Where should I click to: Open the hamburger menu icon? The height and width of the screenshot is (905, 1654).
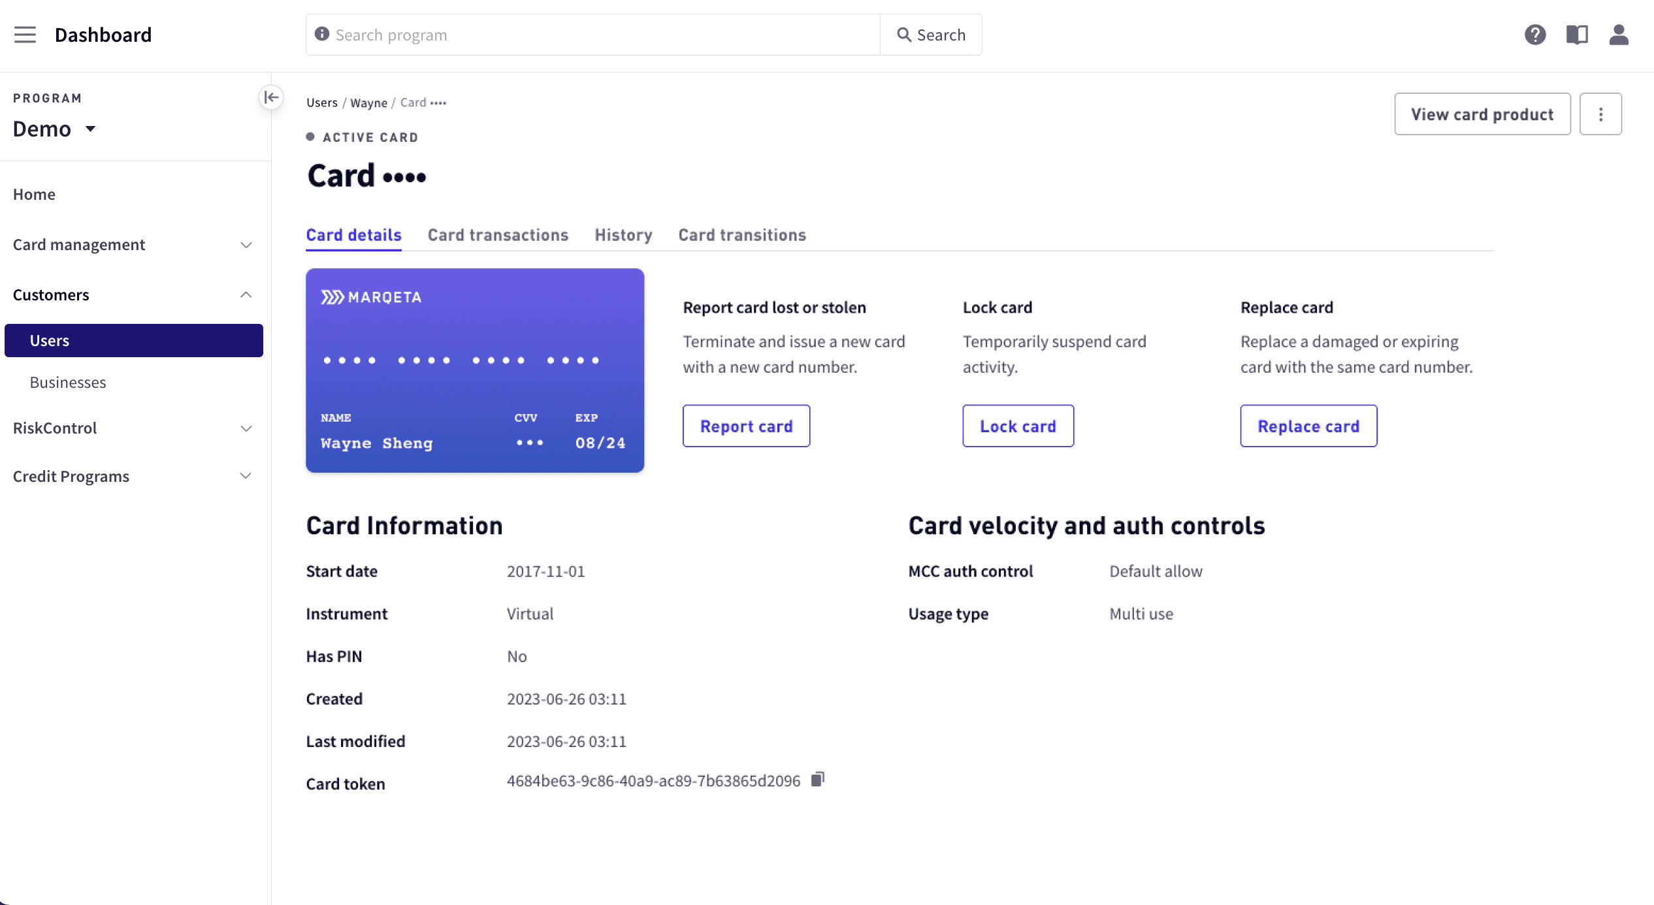25,35
